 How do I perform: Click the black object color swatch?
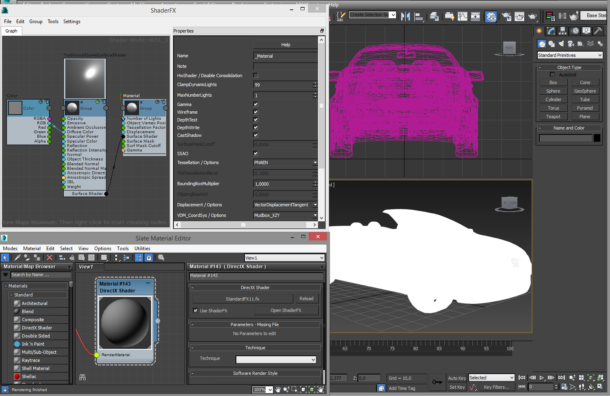coord(597,138)
